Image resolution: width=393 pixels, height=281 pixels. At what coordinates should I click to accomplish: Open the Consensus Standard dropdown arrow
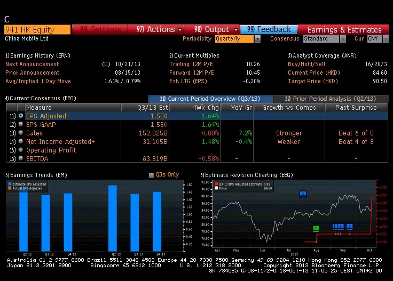343,39
